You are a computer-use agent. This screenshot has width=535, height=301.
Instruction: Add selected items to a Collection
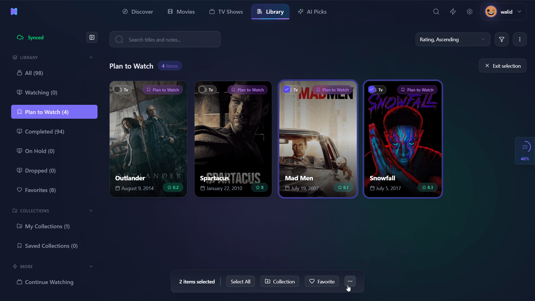[280, 281]
